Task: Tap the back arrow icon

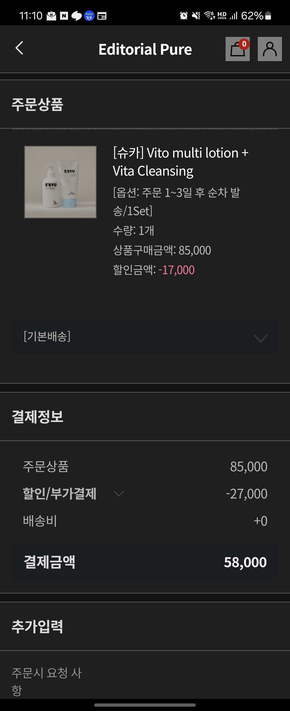Action: (x=19, y=48)
